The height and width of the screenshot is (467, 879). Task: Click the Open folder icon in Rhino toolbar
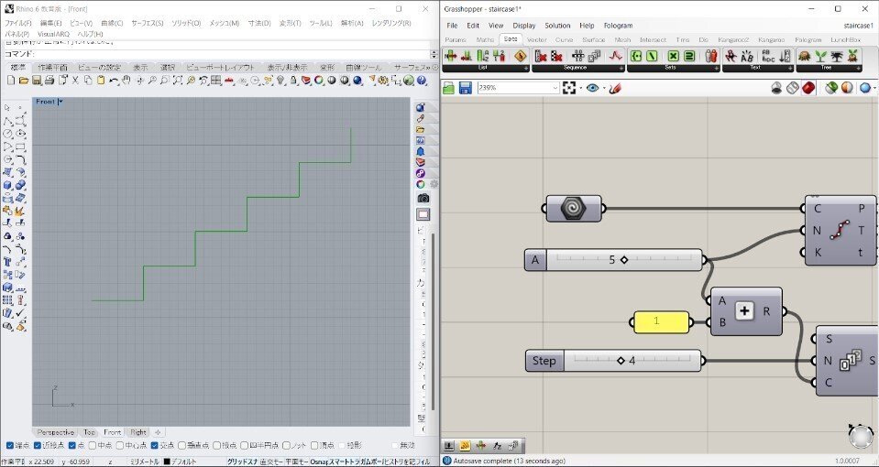tap(24, 80)
